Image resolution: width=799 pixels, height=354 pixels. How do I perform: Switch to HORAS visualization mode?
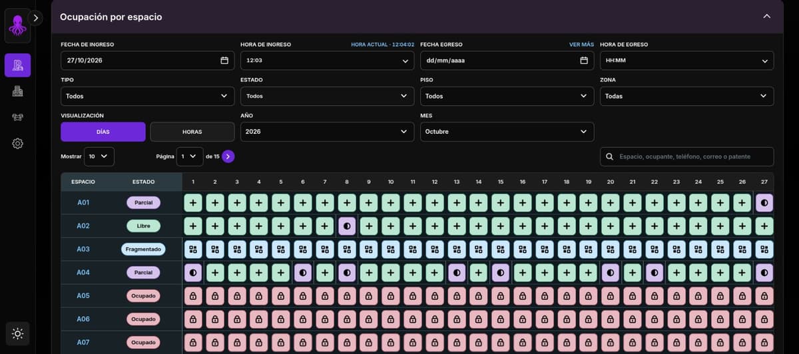click(x=192, y=132)
